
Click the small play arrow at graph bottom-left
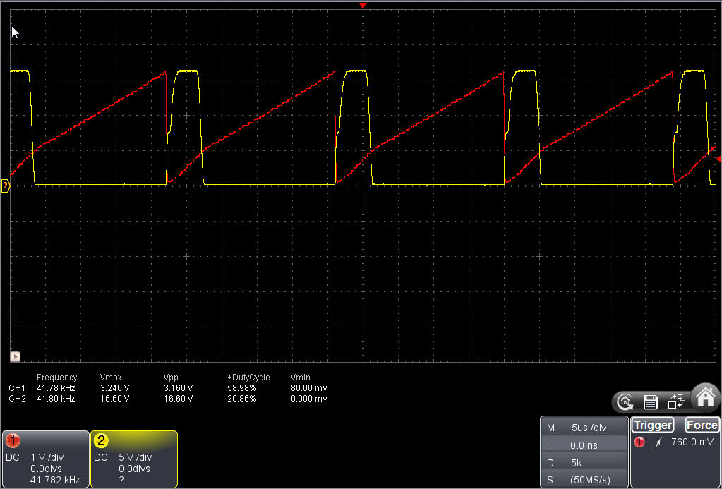click(x=14, y=356)
